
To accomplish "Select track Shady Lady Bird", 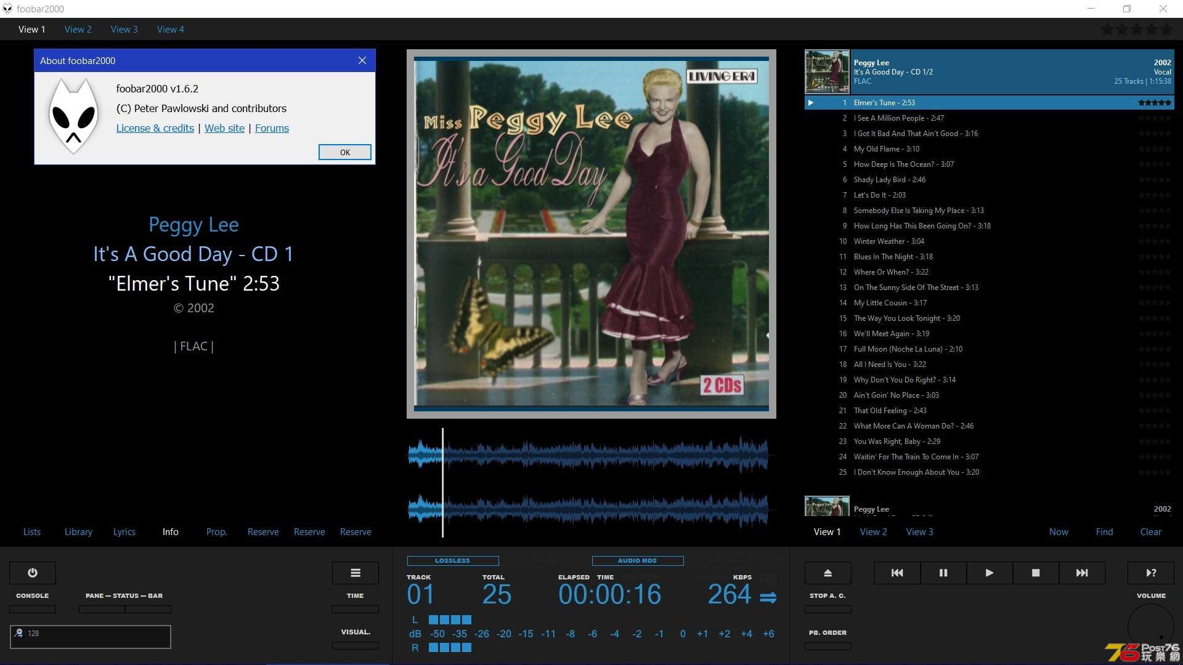I will pos(990,180).
